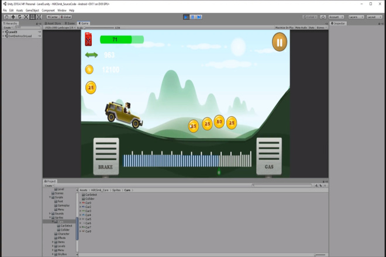Toggle Mute Audio in Game view

click(301, 28)
